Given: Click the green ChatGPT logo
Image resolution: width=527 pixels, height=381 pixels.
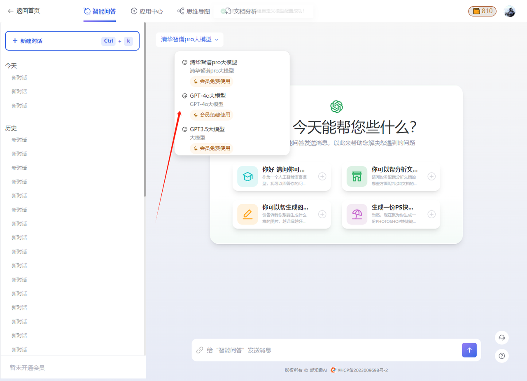Looking at the screenshot, I should 336,106.
